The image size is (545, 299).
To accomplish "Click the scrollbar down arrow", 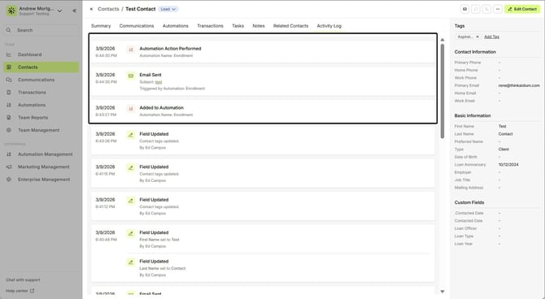I will [x=443, y=292].
